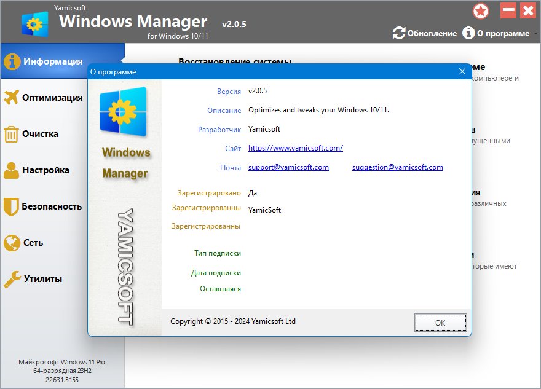Click the Разработчик label
541x389 pixels.
(x=219, y=130)
